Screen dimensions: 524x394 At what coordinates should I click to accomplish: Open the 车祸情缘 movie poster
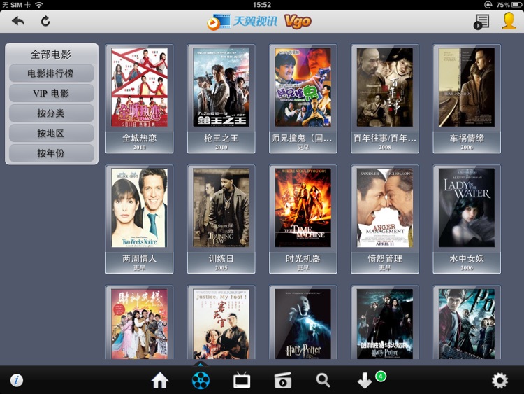click(467, 87)
